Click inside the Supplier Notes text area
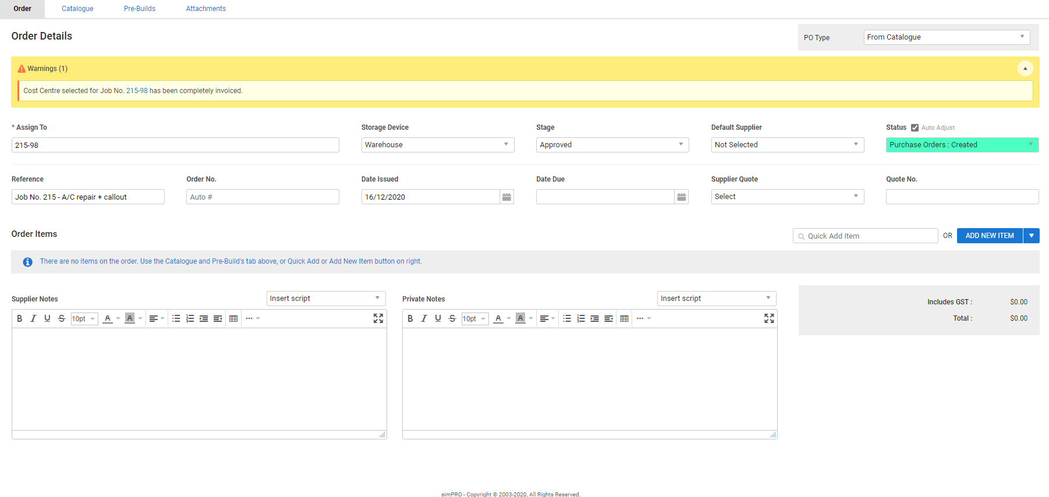The image size is (1049, 497). pos(199,379)
